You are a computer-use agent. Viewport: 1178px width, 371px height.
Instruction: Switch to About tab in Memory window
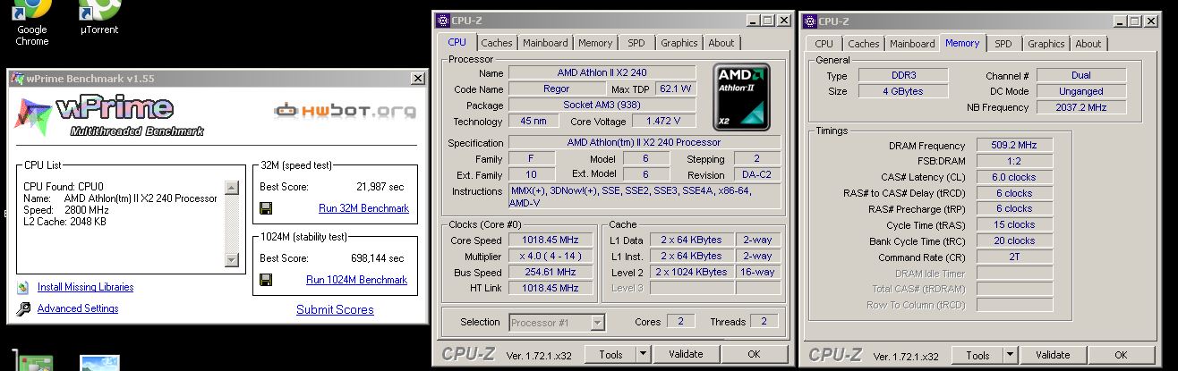(x=1088, y=44)
